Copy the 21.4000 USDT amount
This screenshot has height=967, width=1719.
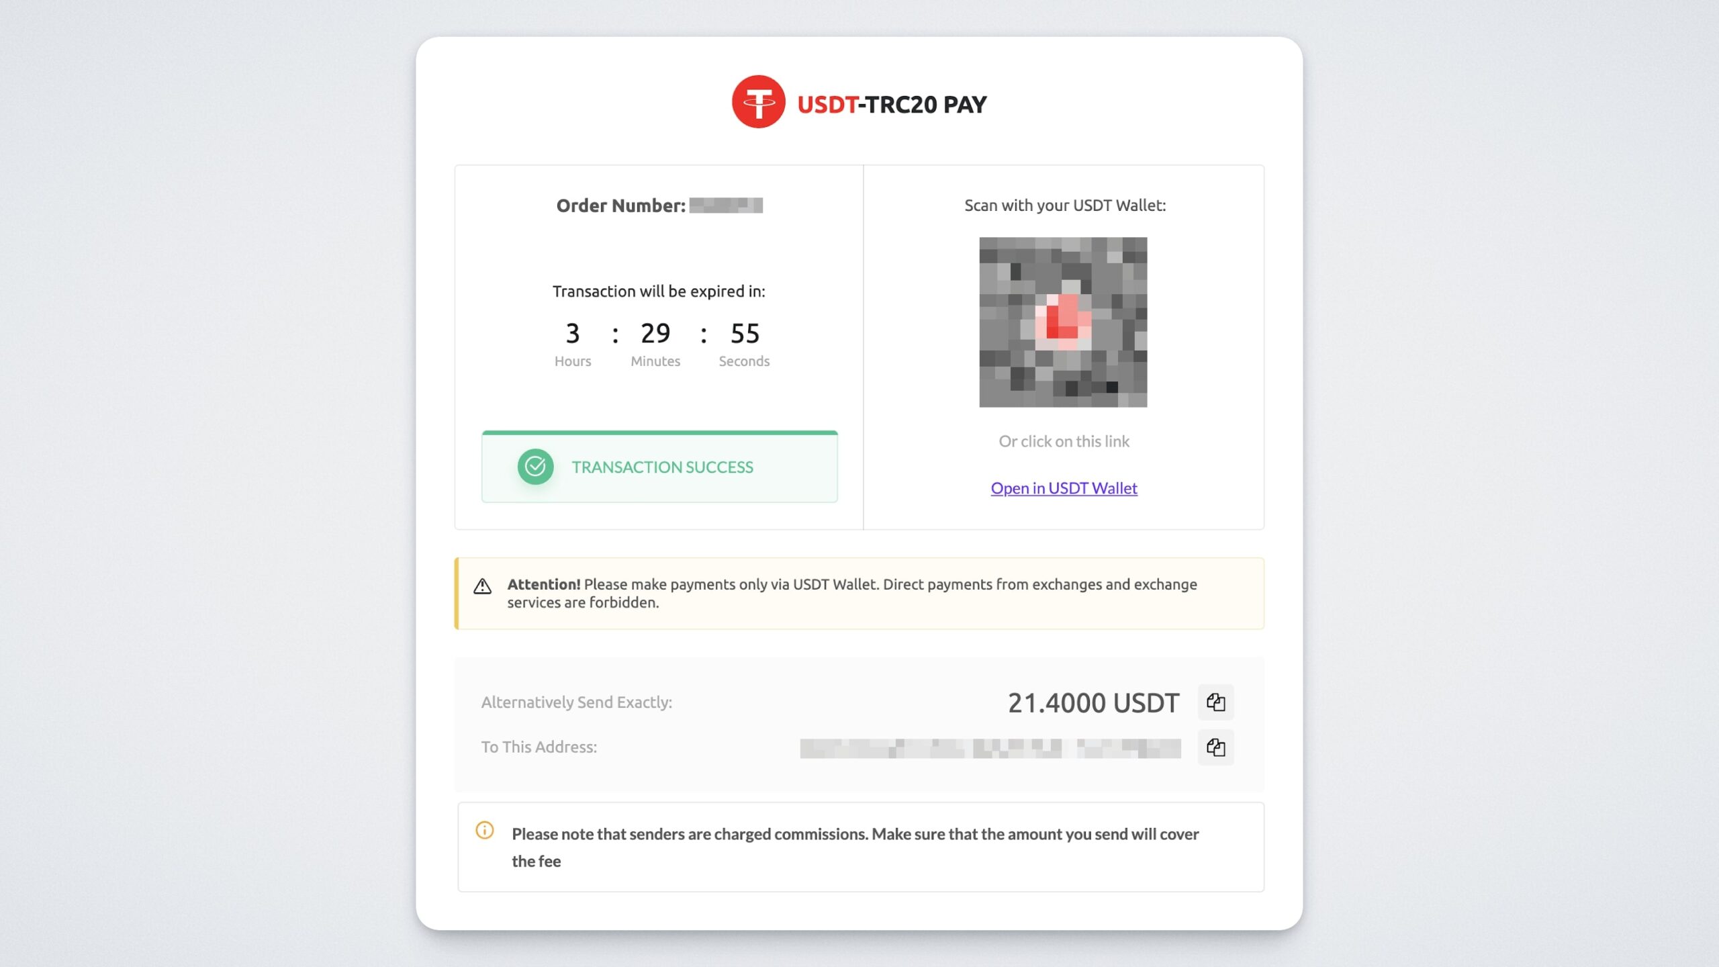point(1215,702)
